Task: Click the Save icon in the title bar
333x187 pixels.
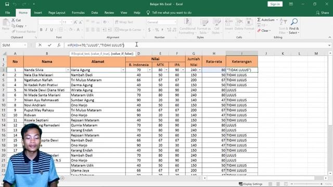Action: point(7,4)
